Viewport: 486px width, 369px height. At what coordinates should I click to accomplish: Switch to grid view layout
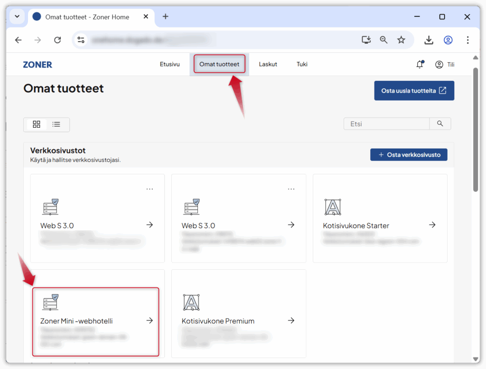[37, 124]
